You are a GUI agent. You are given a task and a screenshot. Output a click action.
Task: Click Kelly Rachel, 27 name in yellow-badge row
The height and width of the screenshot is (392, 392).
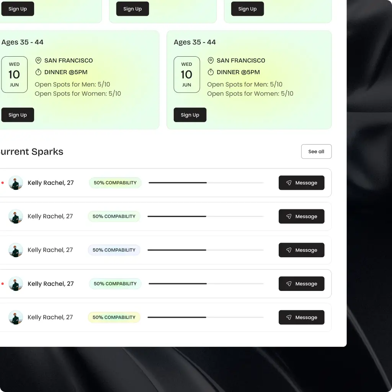point(50,317)
